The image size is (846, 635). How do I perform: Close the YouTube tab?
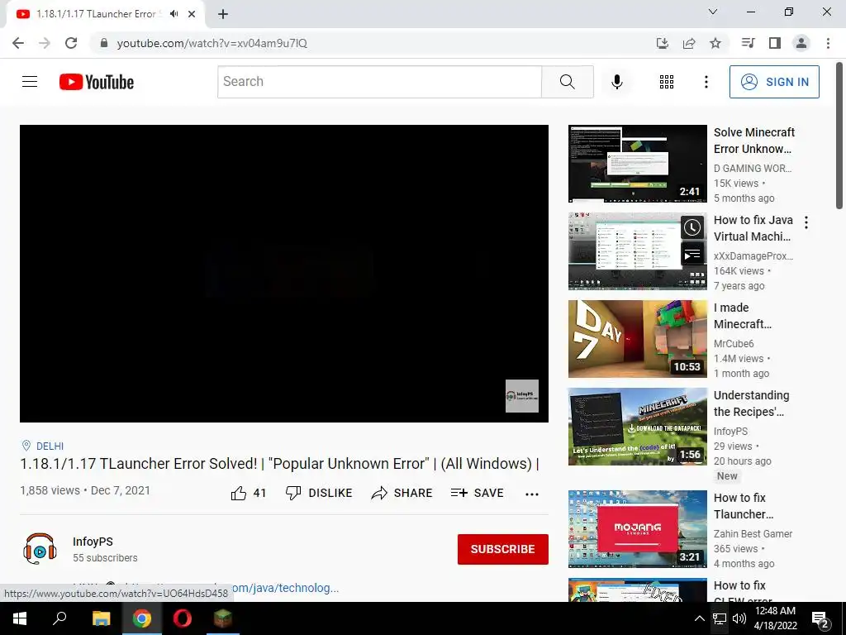[x=192, y=14]
